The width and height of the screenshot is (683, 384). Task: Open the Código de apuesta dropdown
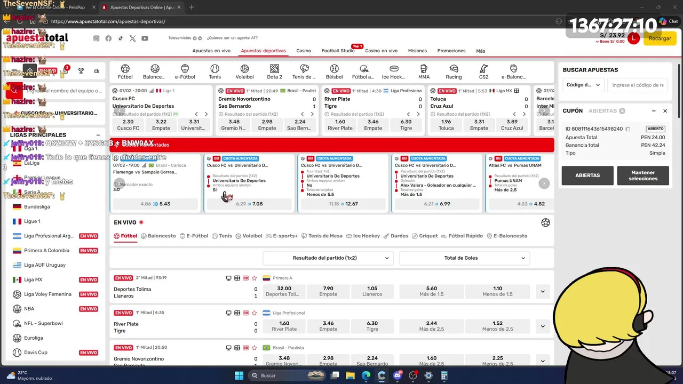click(583, 85)
